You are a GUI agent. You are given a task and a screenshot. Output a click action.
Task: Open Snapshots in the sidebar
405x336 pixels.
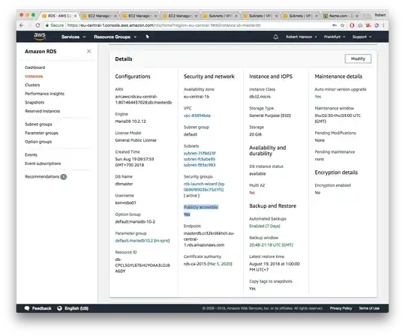click(34, 103)
